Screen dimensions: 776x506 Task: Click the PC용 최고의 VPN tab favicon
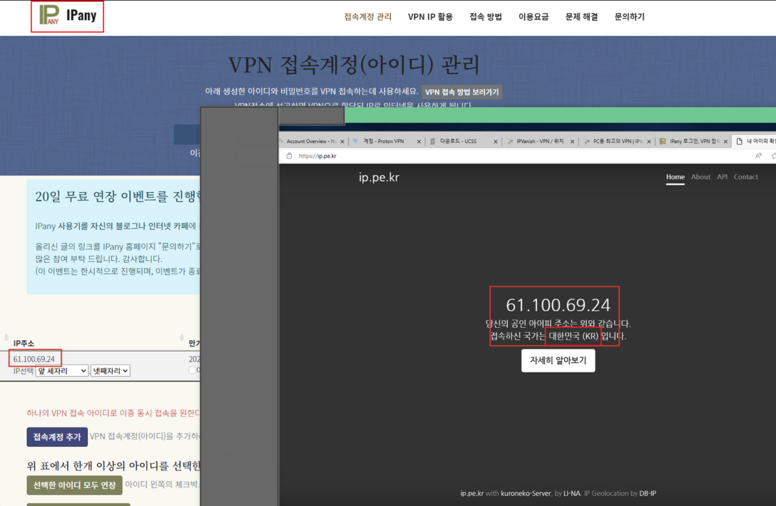pos(587,141)
